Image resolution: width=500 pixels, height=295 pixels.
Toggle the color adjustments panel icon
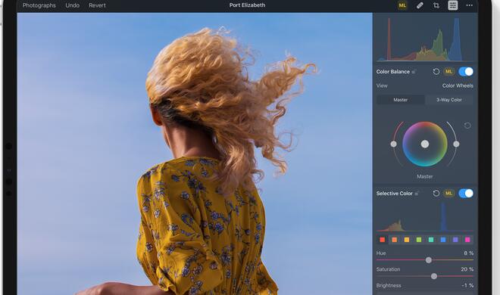pos(453,5)
